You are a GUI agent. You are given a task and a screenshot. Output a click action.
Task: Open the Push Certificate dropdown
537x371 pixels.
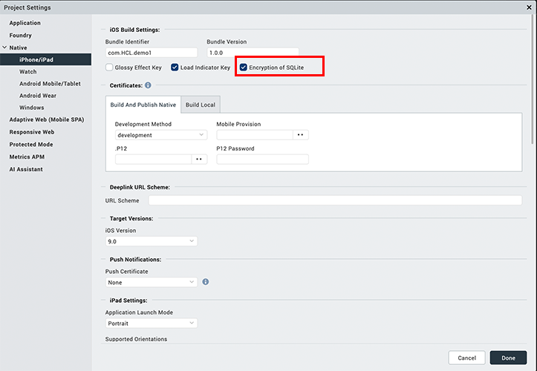click(152, 282)
